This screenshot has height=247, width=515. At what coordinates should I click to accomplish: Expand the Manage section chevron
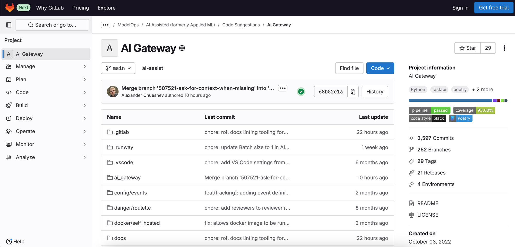pyautogui.click(x=85, y=66)
